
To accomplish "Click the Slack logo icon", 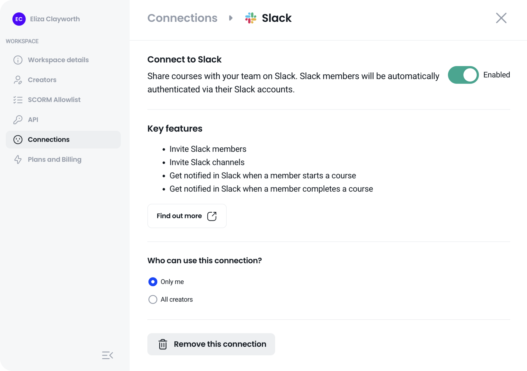I will (x=251, y=18).
